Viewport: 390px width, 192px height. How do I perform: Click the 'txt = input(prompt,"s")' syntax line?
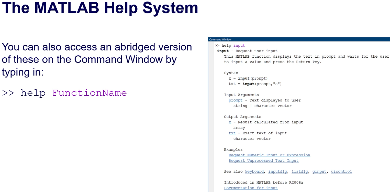[255, 84]
